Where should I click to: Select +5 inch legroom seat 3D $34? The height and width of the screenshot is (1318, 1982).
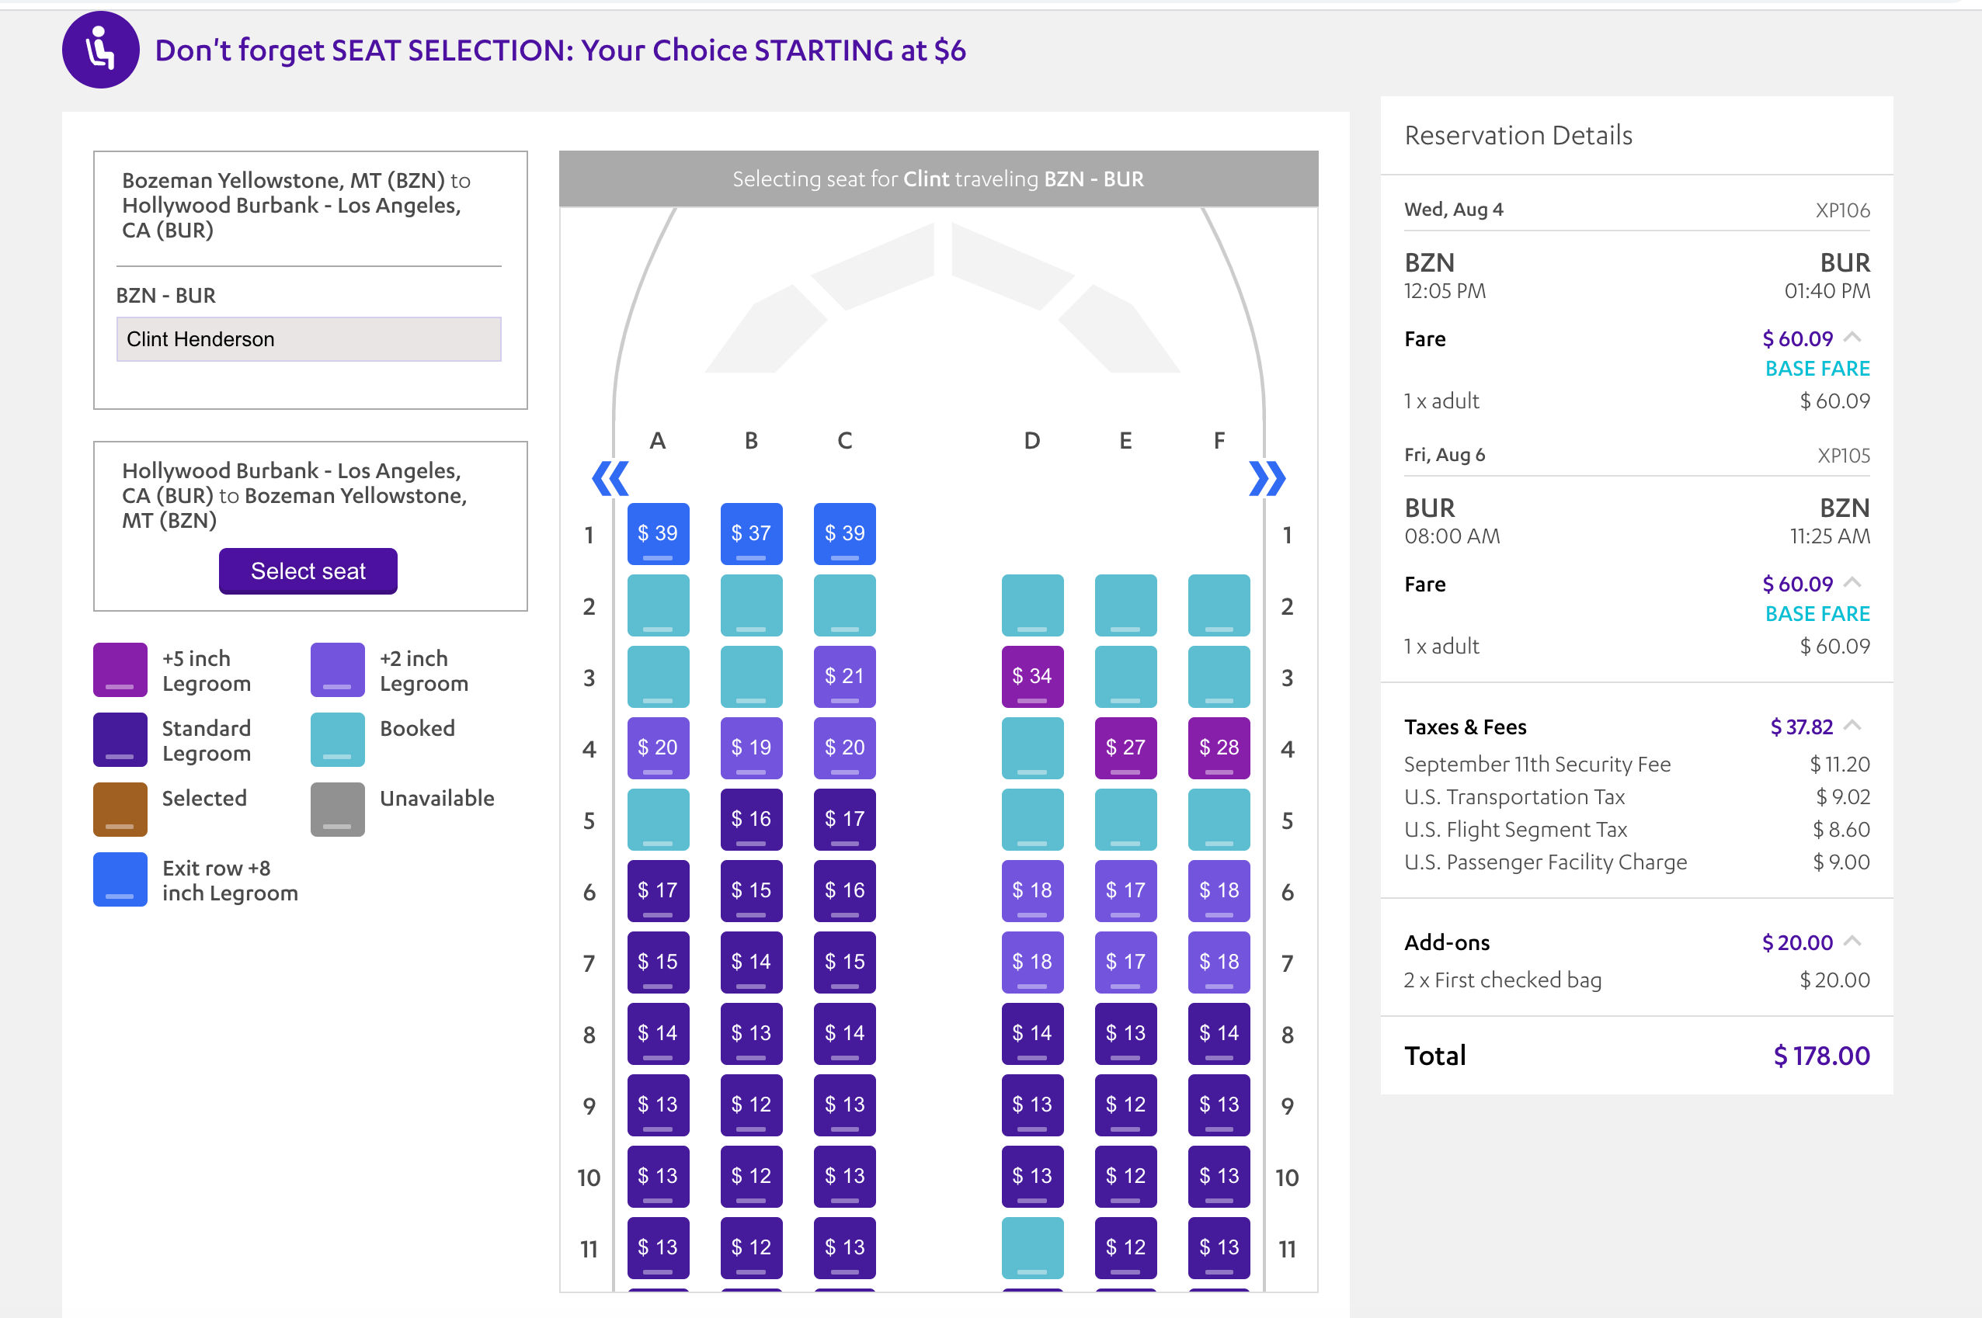1032,677
